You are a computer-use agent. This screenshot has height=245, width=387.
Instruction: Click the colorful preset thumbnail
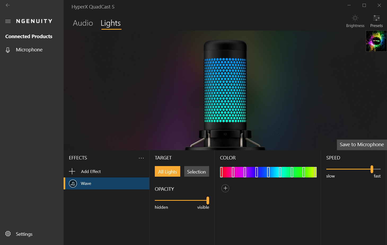[x=376, y=41]
